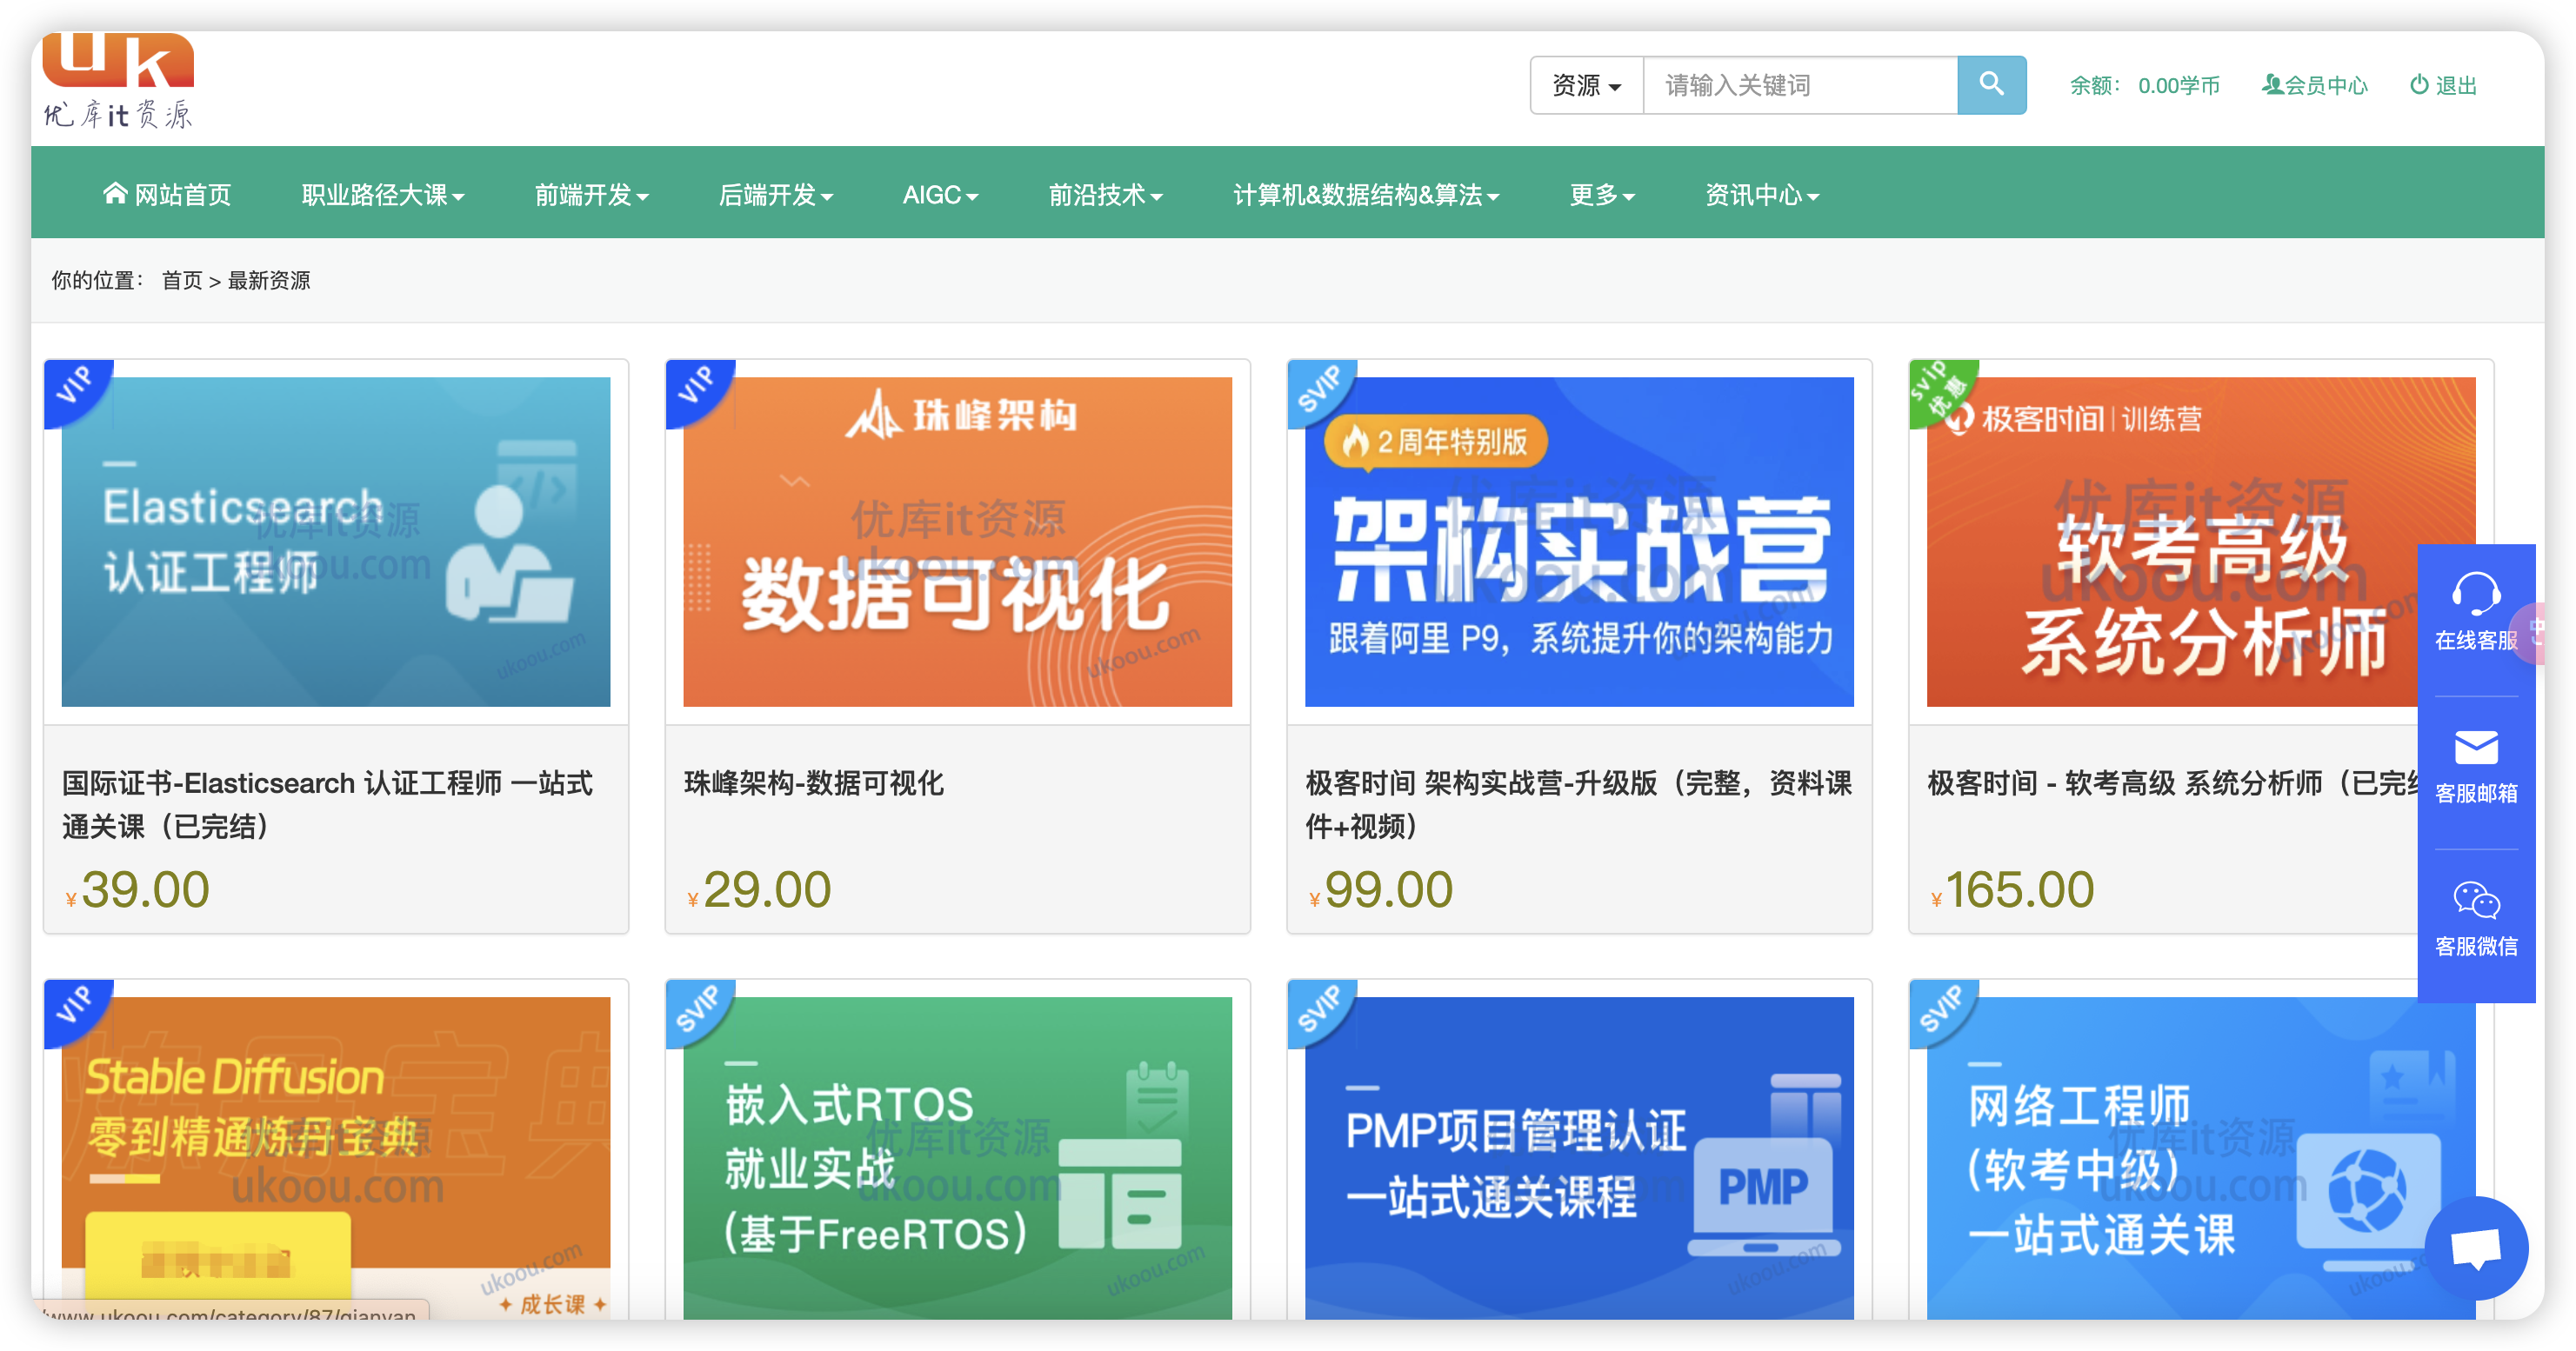Expand the 前沿技术 menu
The image size is (2576, 1351).
tap(1105, 194)
